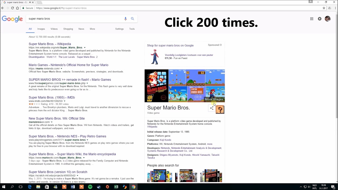Mute the tab via the speaker icon
Viewport: 338px width, 190px height.
click(x=30, y=2)
